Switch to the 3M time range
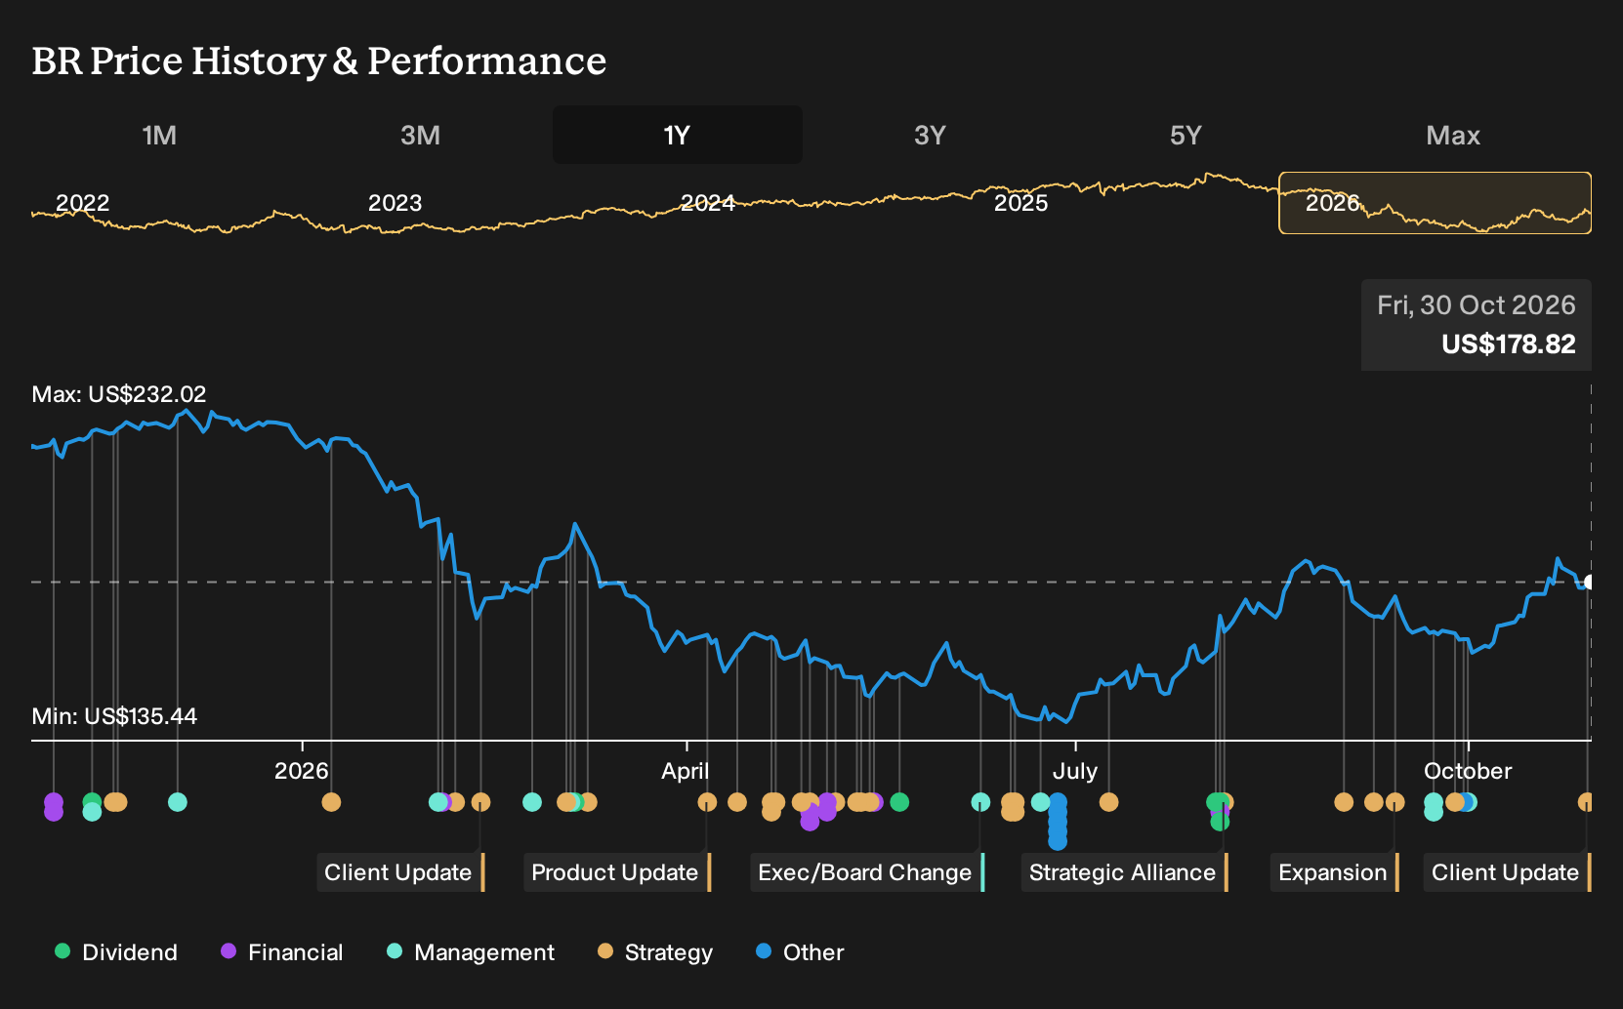1623x1009 pixels. coord(420,135)
